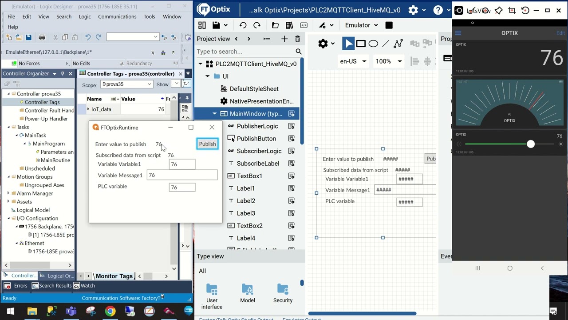This screenshot has width=568, height=320.
Task: Click the Variable Message1 text field
Action: coord(182,175)
